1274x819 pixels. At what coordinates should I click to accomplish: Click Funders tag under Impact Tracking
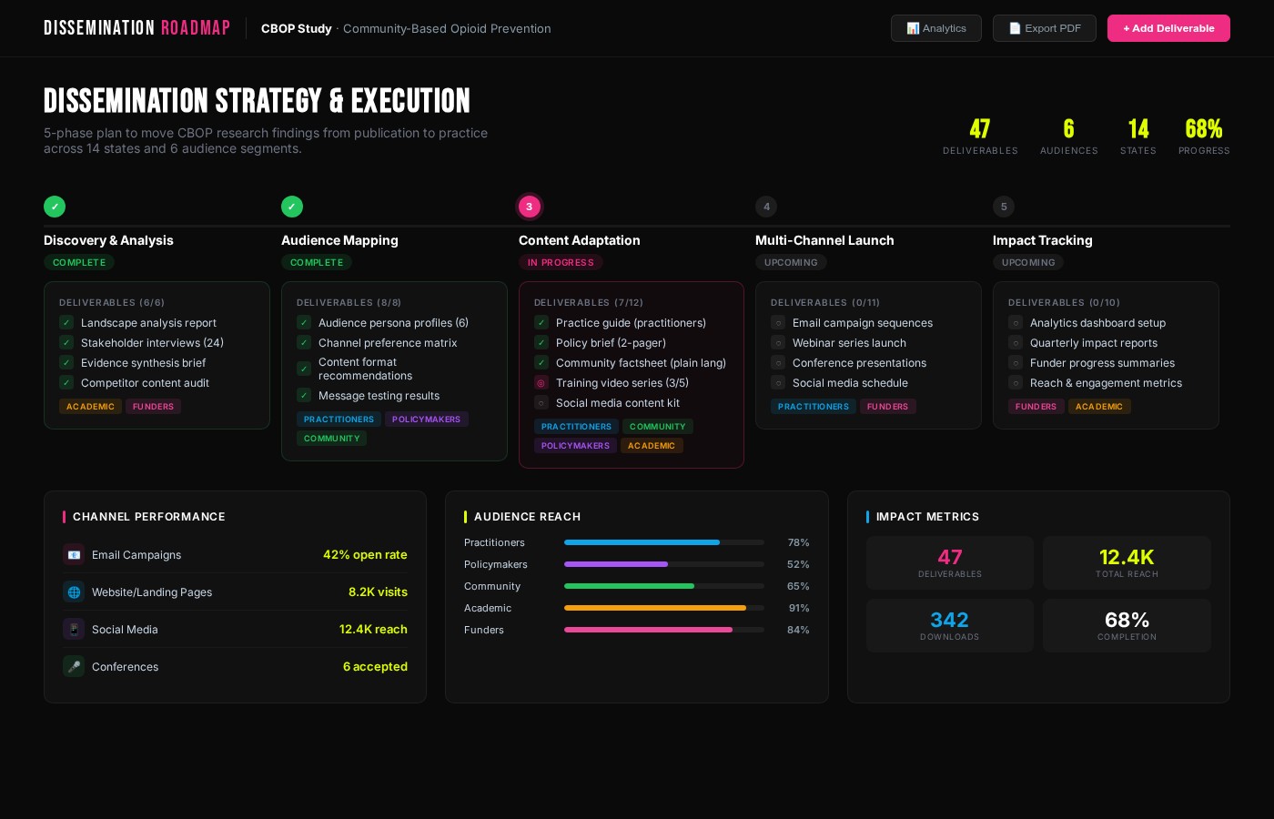pos(1036,406)
